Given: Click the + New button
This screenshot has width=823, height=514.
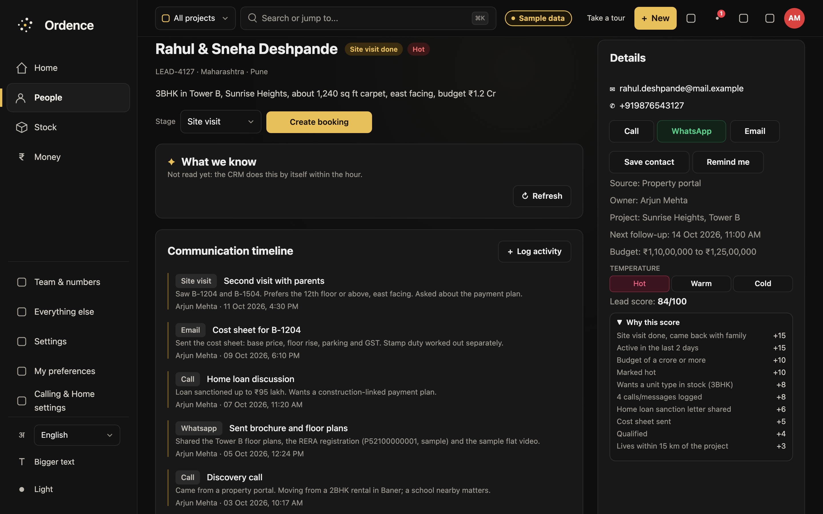Looking at the screenshot, I should coord(655,18).
